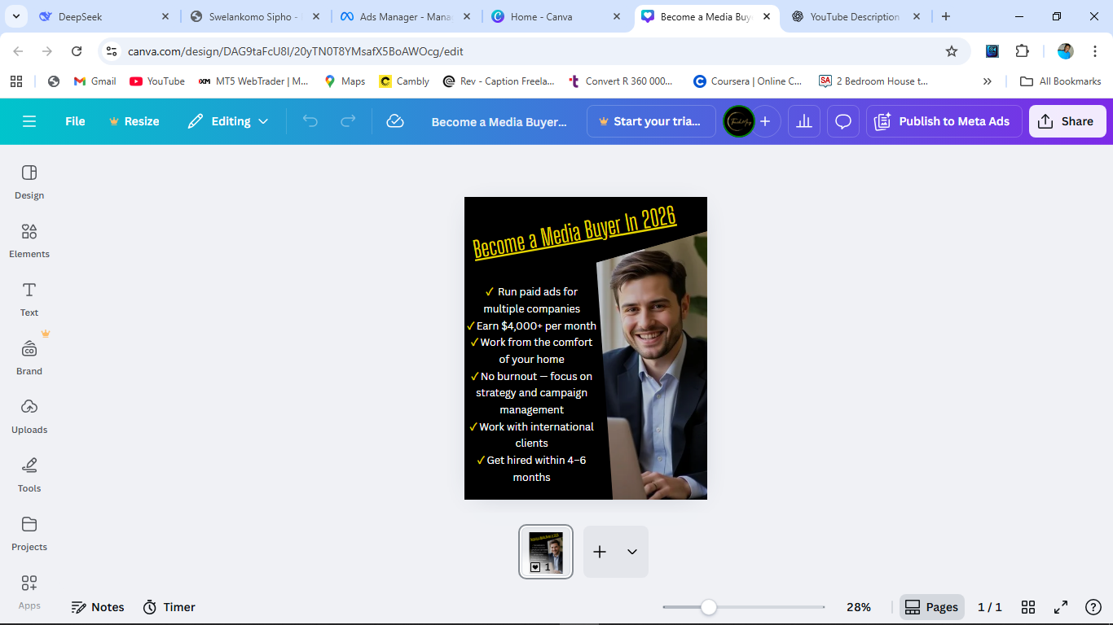Open the All Bookmarks folder
This screenshot has height=625, width=1113.
pos(1061,81)
